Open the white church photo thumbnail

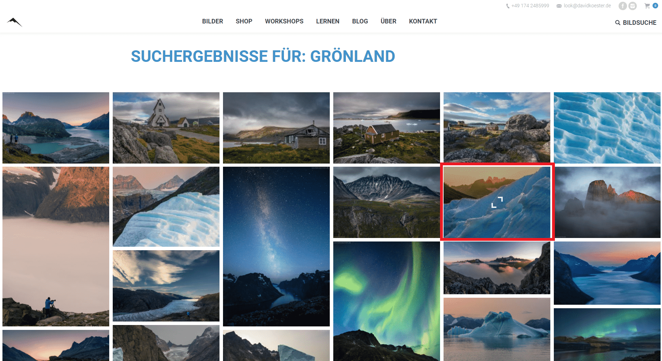(x=166, y=128)
